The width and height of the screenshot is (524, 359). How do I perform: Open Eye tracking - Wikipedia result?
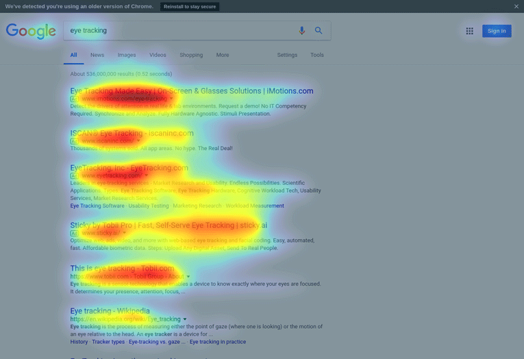110,311
